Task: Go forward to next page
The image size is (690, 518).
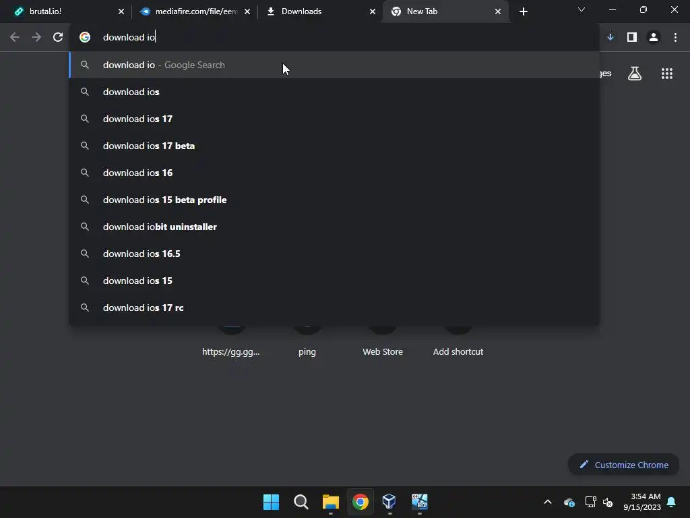Action: [x=36, y=38]
